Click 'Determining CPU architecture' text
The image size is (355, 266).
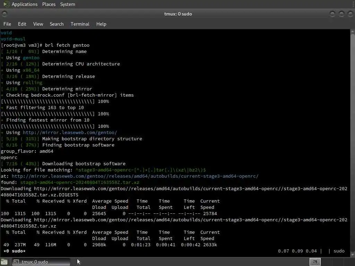tap(81, 64)
